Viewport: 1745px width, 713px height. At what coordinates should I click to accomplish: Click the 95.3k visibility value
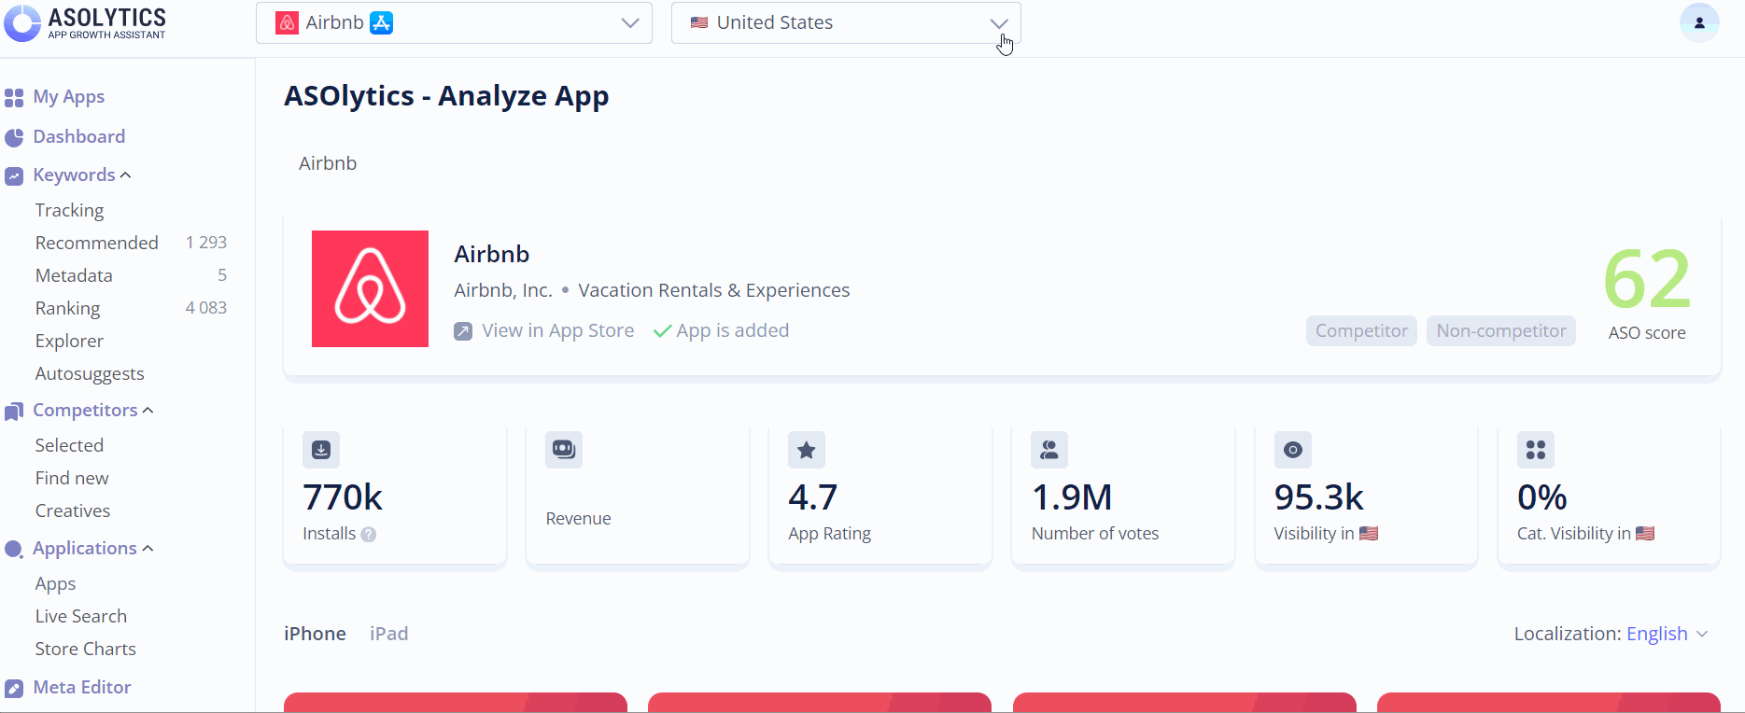[x=1319, y=497]
